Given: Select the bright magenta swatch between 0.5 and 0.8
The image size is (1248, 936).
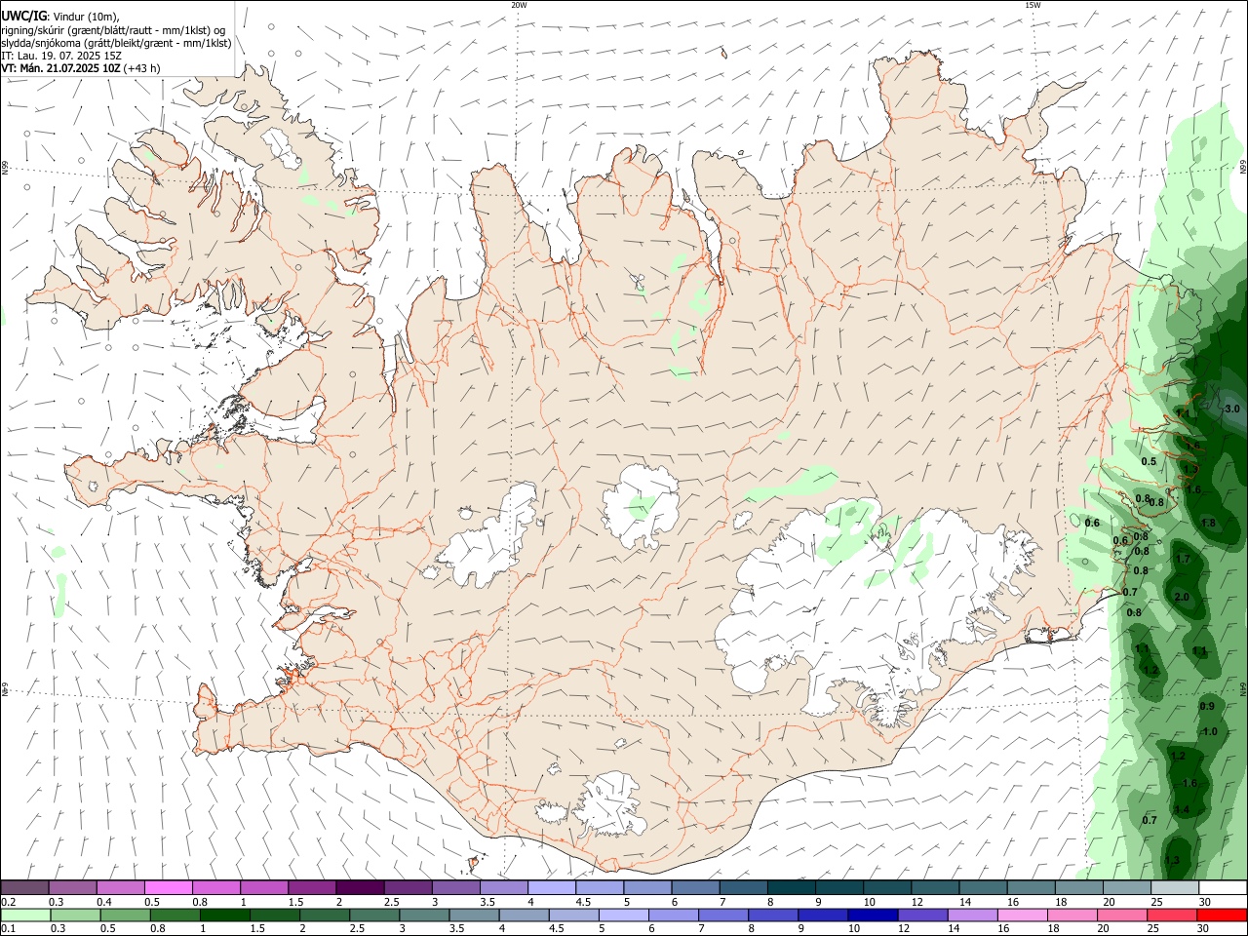Looking at the screenshot, I should tap(168, 887).
